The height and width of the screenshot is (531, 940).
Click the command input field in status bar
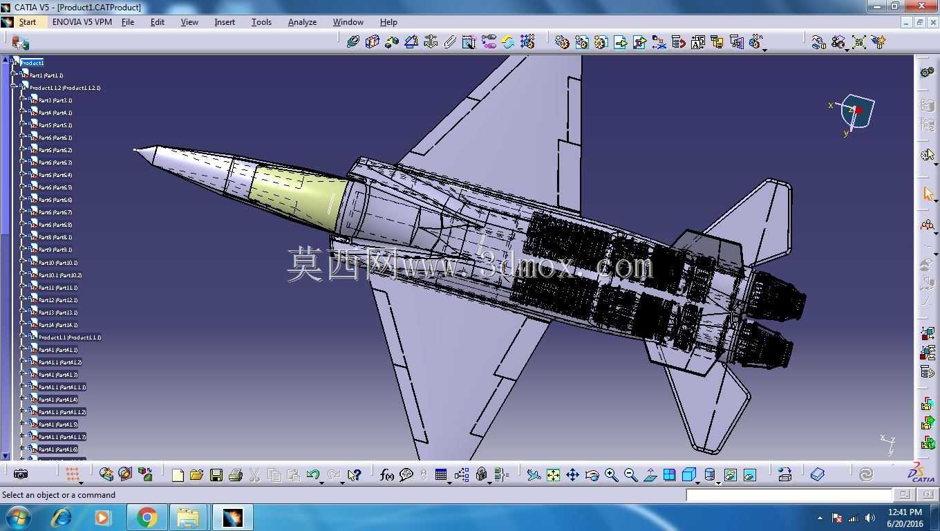789,495
